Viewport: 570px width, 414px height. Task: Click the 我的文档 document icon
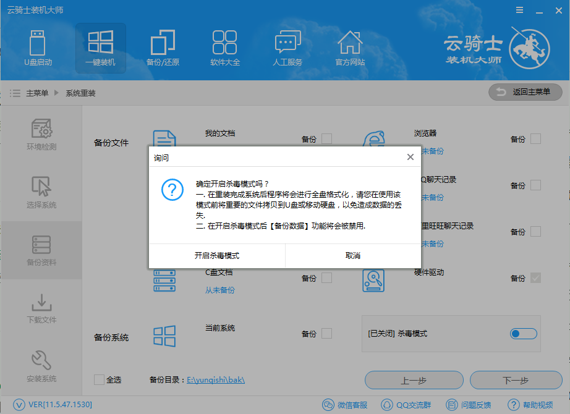click(x=164, y=138)
